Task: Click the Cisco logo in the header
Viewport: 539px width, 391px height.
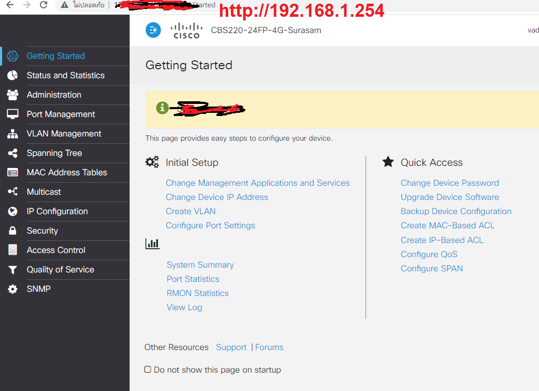Action: pyautogui.click(x=186, y=30)
